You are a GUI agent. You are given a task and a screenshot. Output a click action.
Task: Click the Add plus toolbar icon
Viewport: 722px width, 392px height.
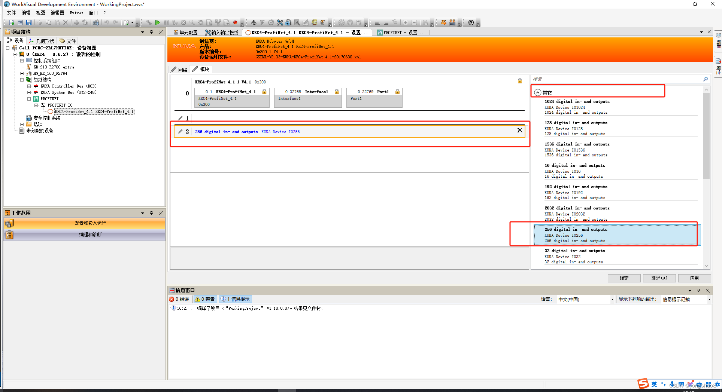pos(76,22)
